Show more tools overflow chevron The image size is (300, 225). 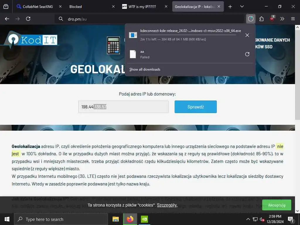282,19
